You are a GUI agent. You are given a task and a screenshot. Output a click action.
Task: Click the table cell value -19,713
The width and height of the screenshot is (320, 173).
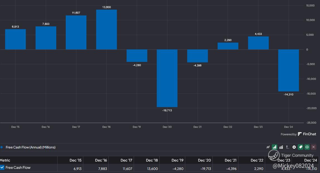click(206, 169)
